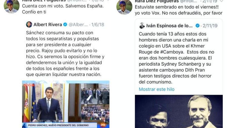Expand the right tweet's options chevron
The image size is (227, 128).
[x=222, y=1]
